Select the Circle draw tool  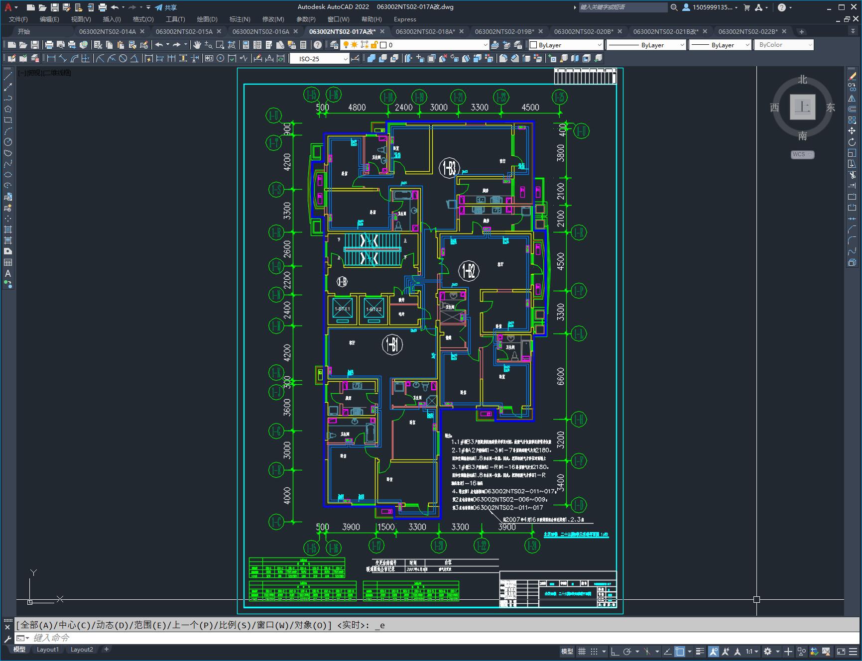click(8, 142)
